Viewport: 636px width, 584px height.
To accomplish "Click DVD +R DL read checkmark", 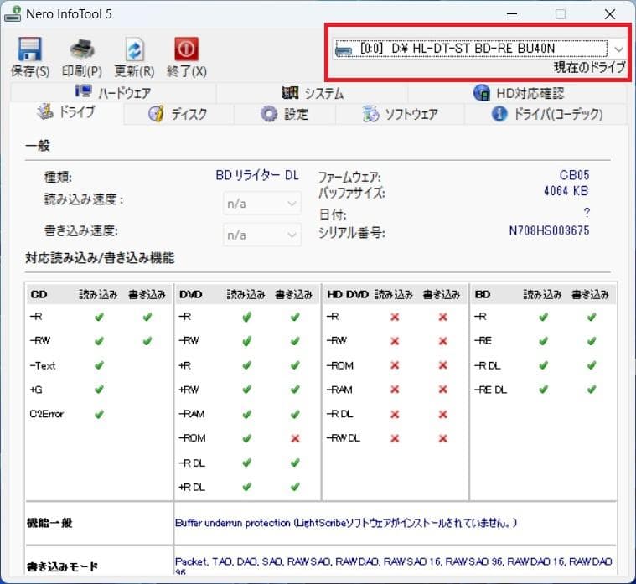I will 246,487.
